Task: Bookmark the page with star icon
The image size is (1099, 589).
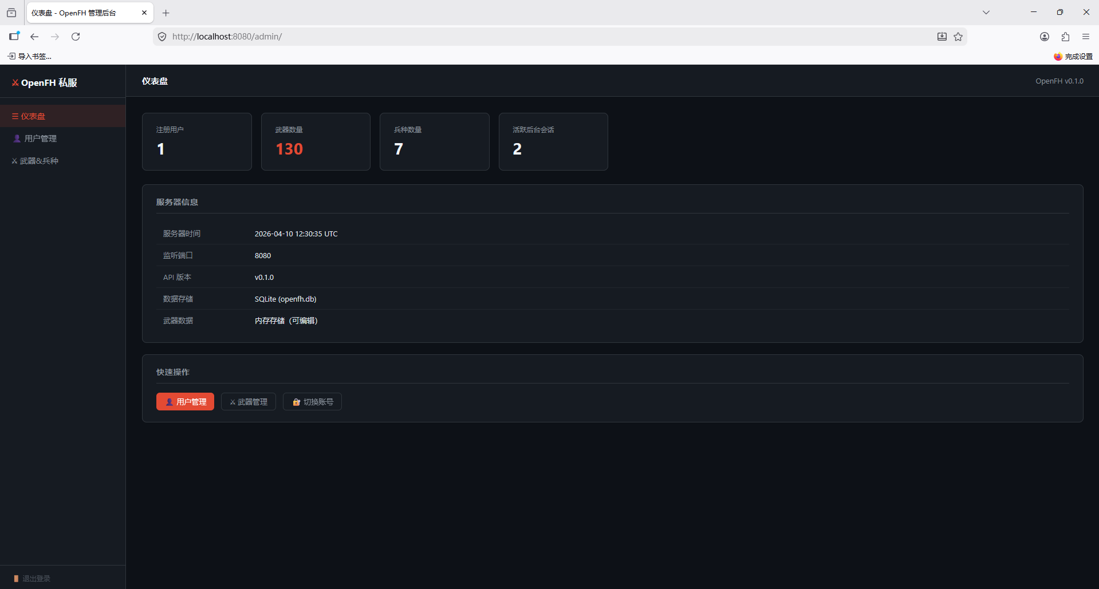Action: click(x=958, y=37)
